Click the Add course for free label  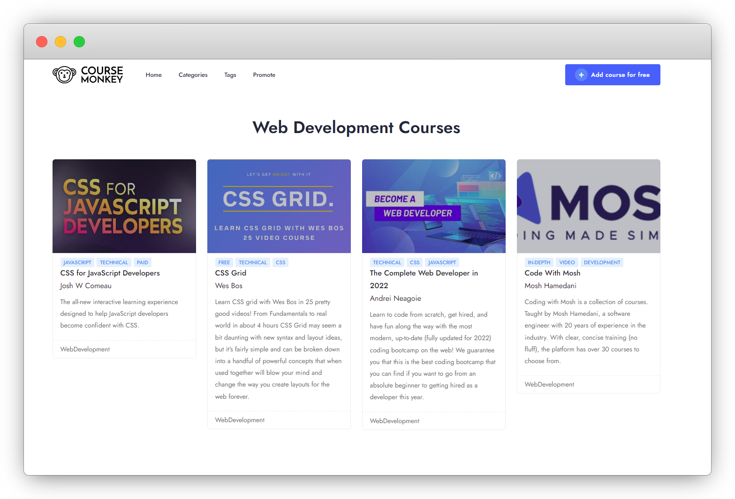pyautogui.click(x=620, y=74)
